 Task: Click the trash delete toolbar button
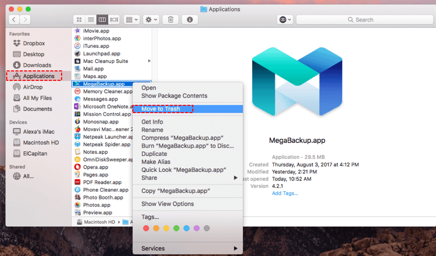[x=170, y=20]
